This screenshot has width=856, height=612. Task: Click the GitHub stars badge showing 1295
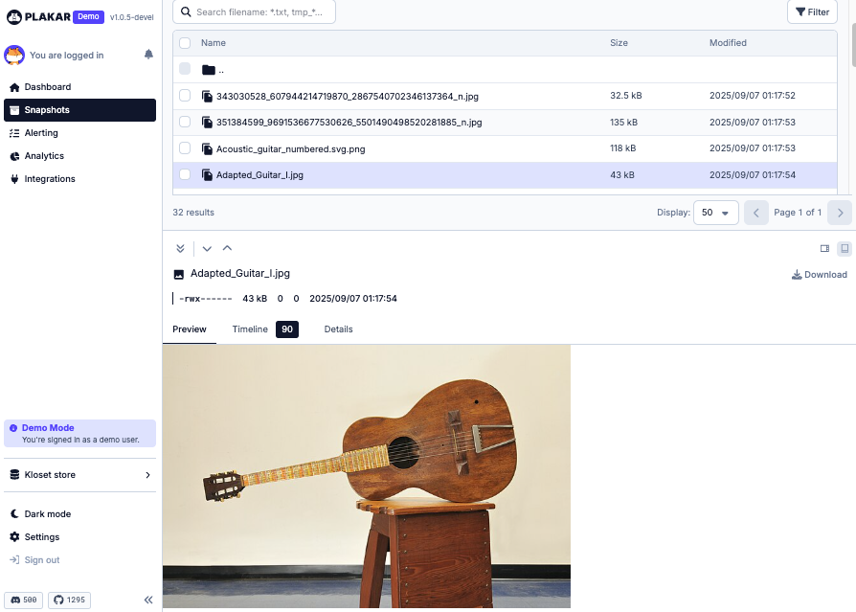[67, 600]
